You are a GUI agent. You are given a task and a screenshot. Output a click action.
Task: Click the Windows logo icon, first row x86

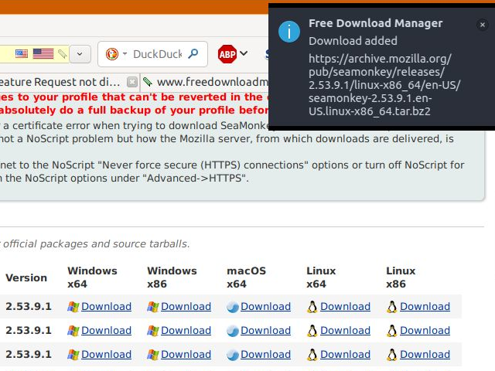[x=153, y=307]
